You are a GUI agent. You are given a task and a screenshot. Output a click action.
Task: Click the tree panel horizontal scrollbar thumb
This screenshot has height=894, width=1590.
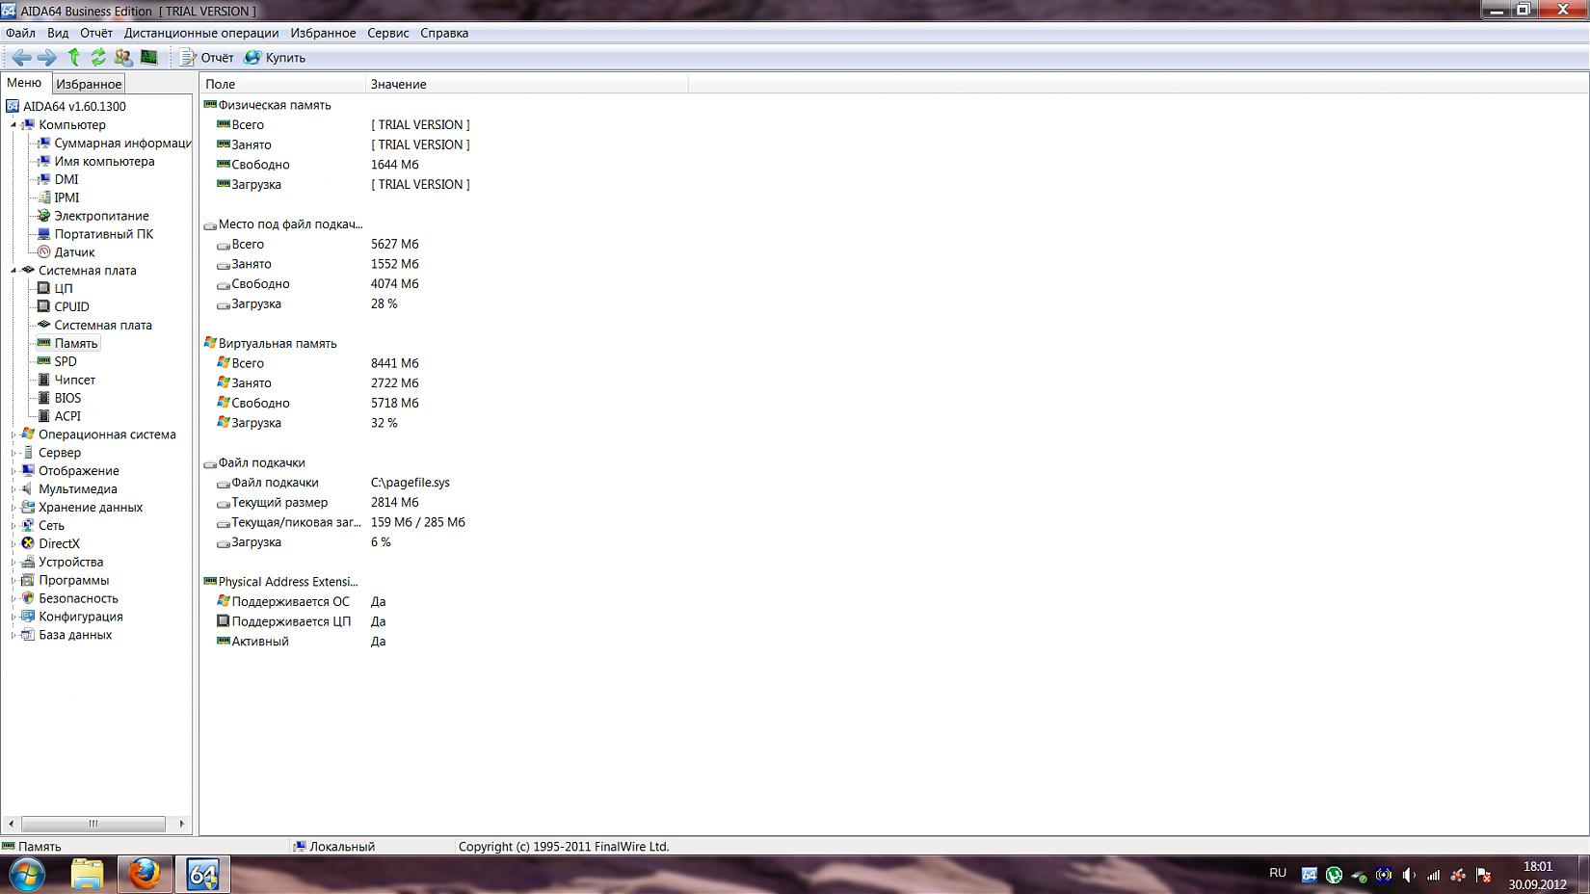click(93, 824)
